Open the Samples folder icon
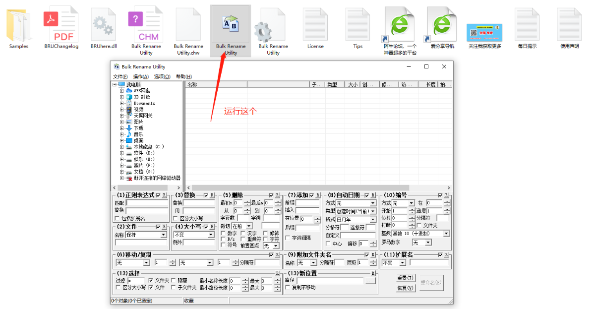 tap(19, 25)
